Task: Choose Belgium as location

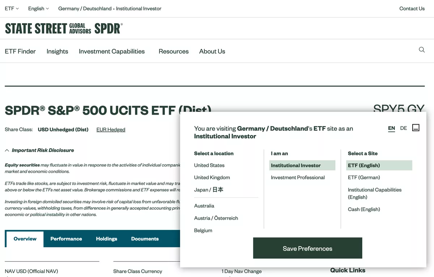Action: pyautogui.click(x=203, y=230)
